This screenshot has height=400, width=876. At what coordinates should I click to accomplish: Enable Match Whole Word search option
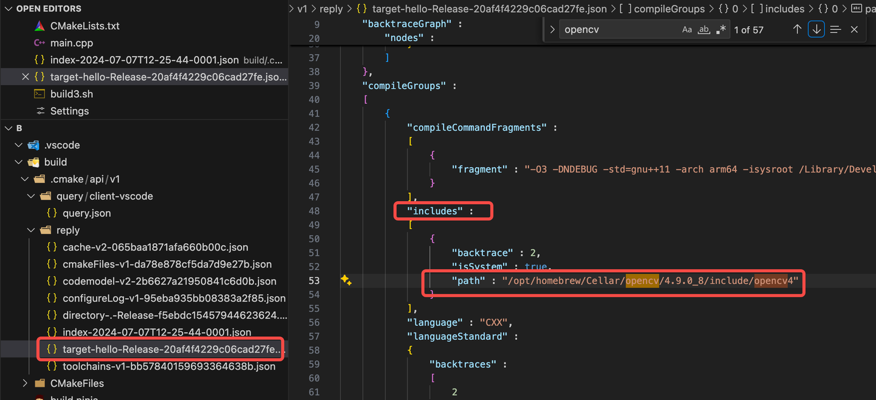pyautogui.click(x=704, y=29)
